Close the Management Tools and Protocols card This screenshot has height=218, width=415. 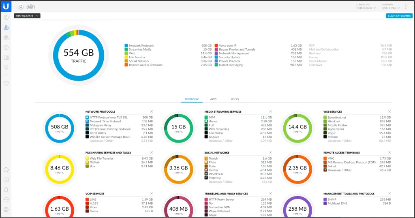coord(389,193)
